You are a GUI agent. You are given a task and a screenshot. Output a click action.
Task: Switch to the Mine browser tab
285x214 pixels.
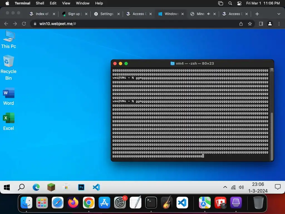point(200,14)
